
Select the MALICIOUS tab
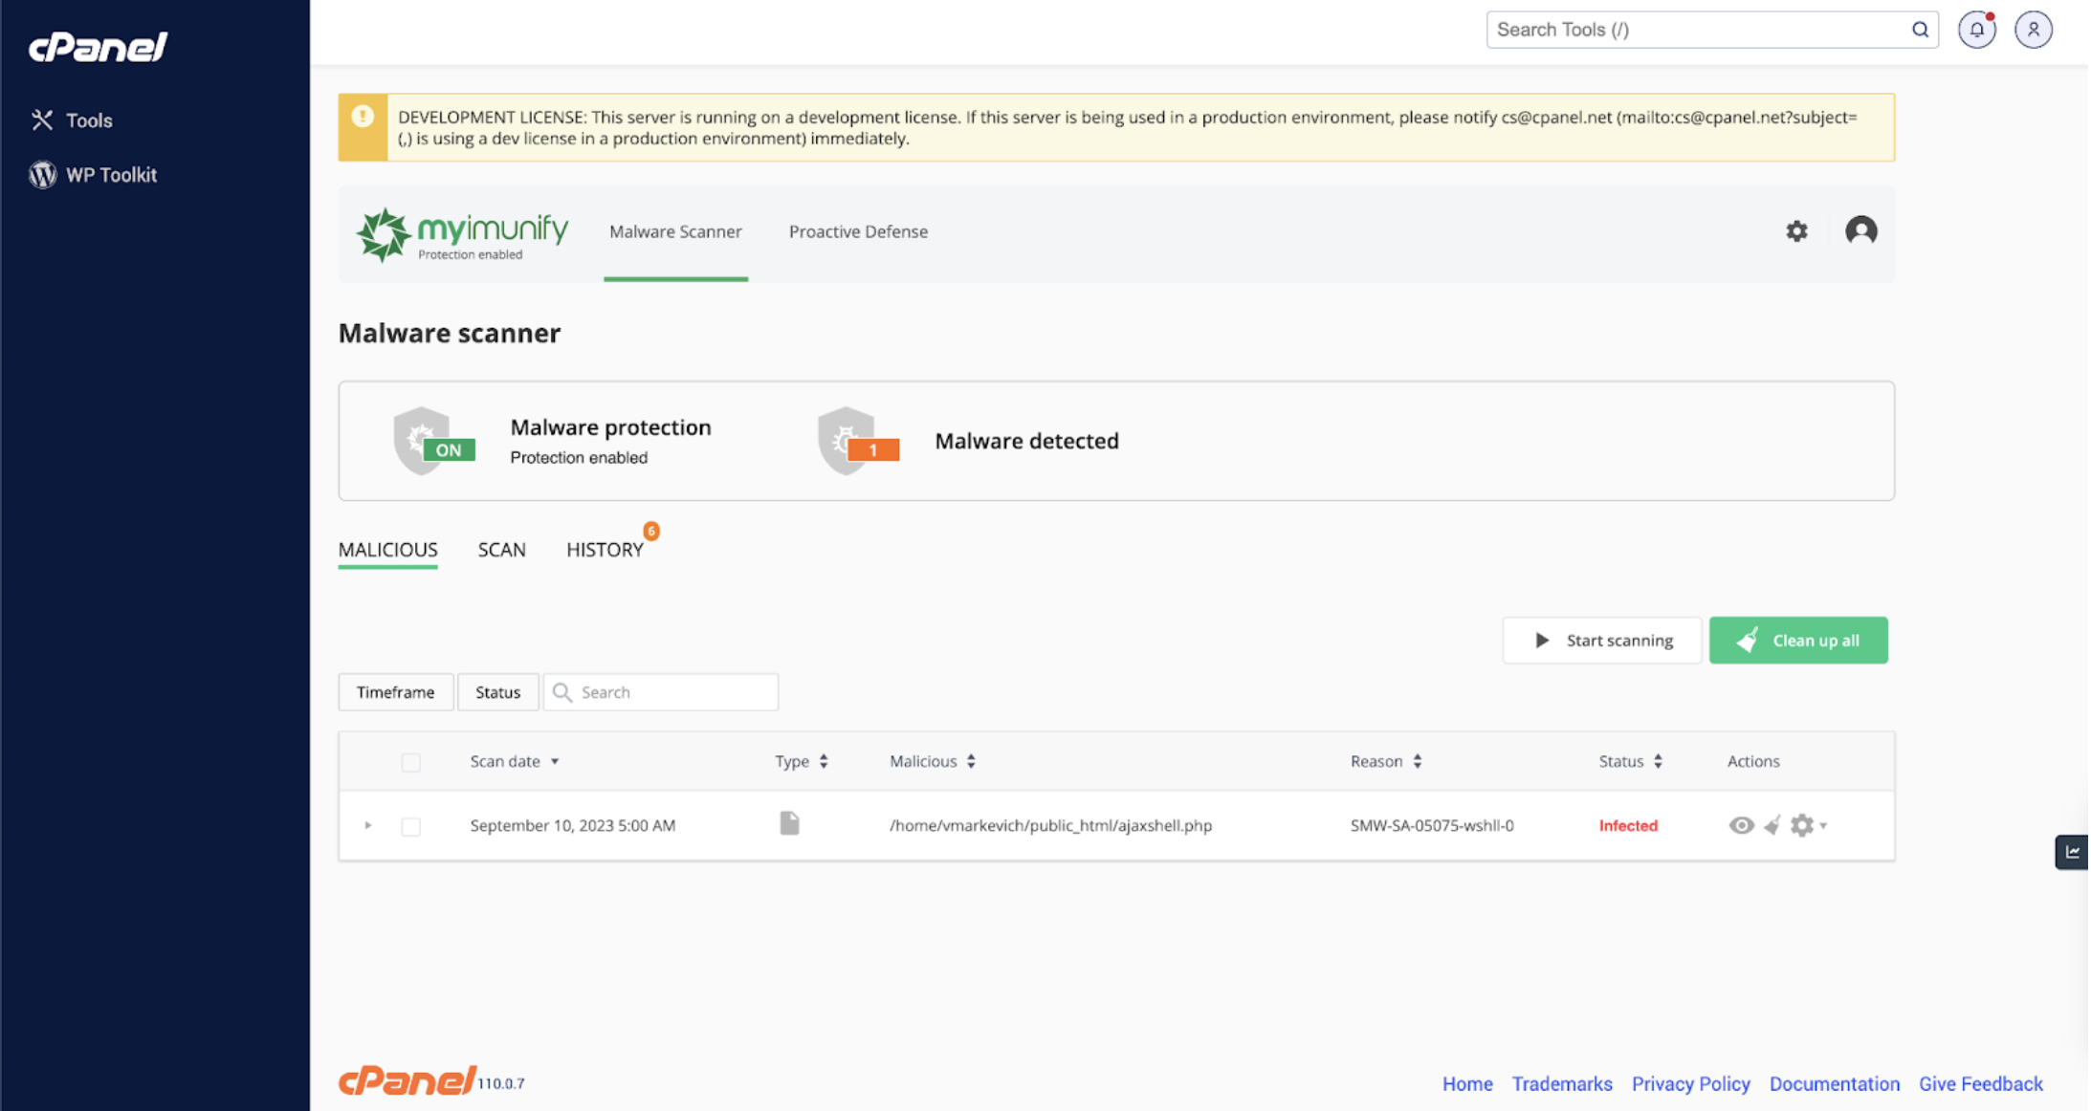click(387, 550)
